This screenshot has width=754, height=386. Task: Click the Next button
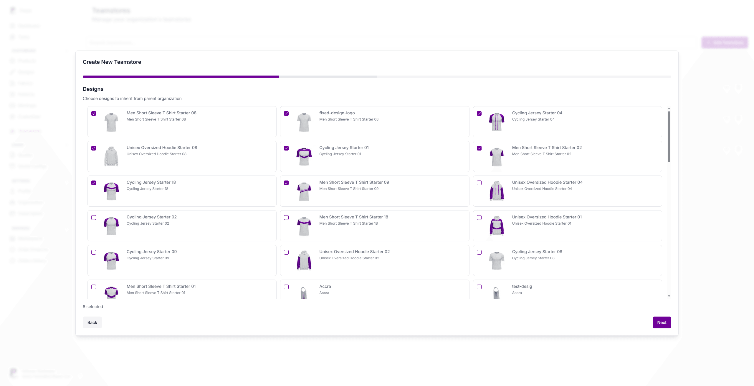(662, 322)
